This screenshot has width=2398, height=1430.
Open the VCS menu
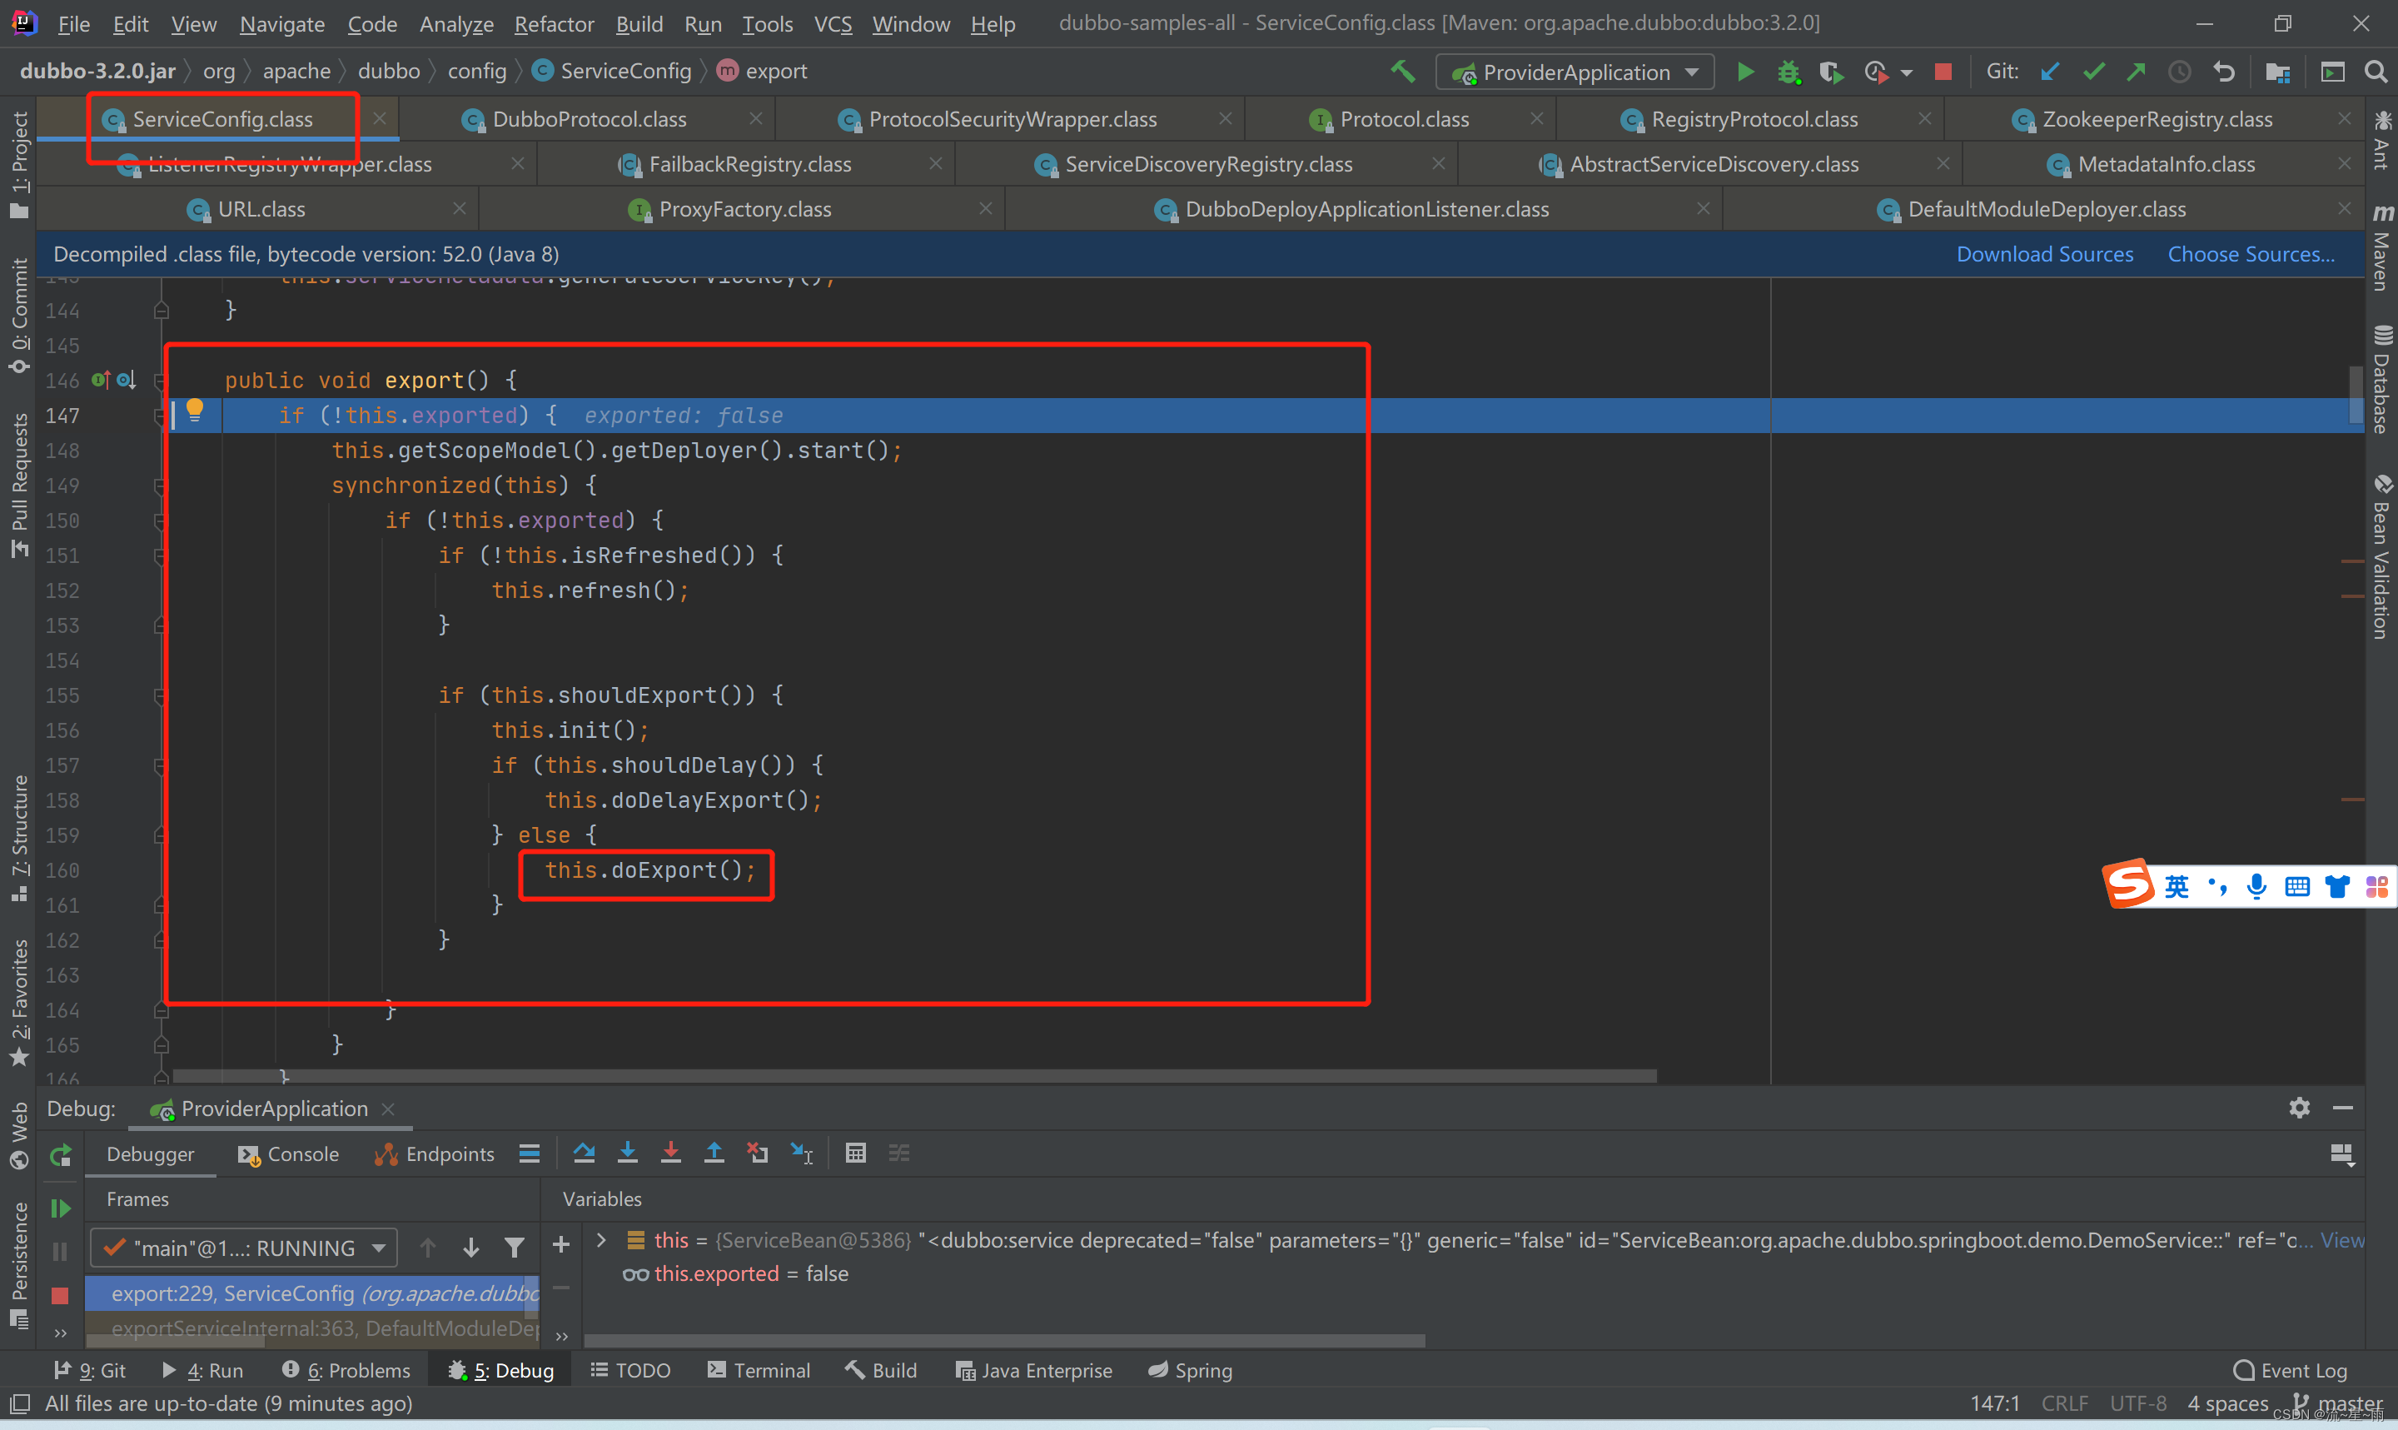833,24
